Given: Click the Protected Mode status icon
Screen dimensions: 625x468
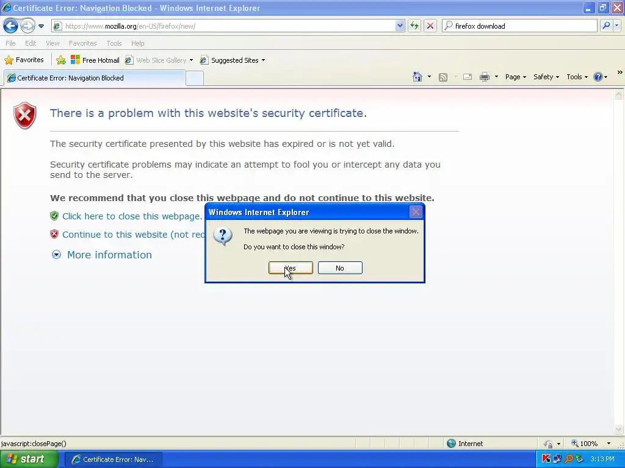Looking at the screenshot, I should pyautogui.click(x=549, y=444).
